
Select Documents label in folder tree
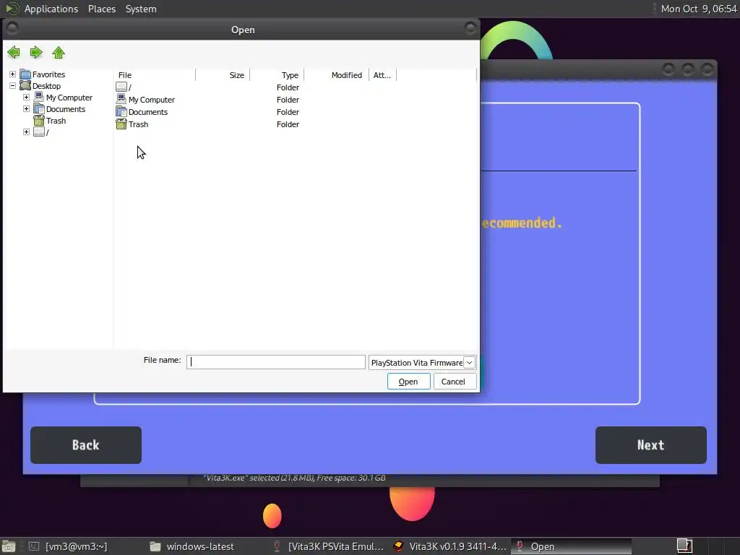(66, 109)
